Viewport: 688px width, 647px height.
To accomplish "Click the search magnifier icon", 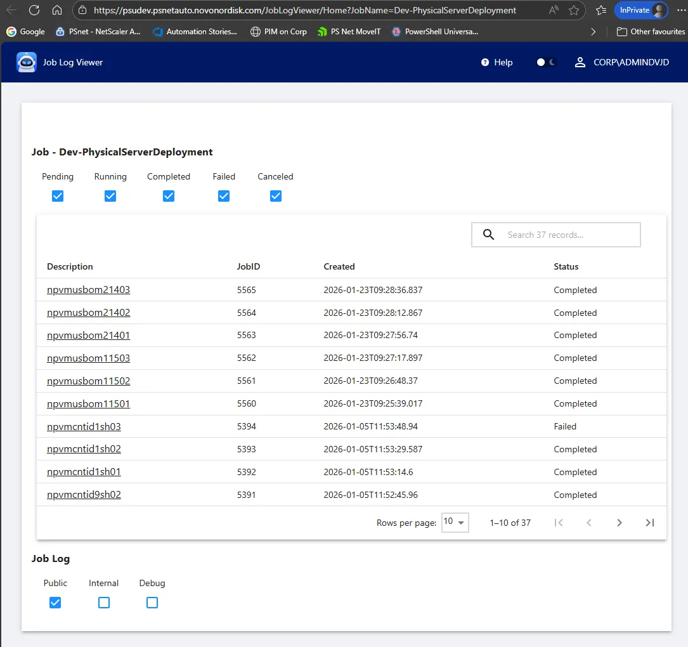I will 488,235.
